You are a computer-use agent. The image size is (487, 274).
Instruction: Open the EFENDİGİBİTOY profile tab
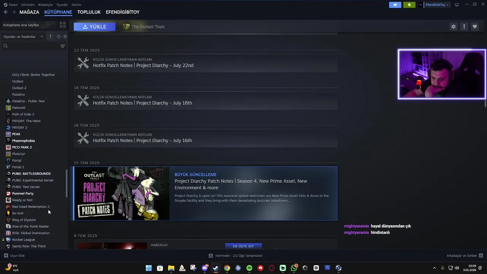123,12
